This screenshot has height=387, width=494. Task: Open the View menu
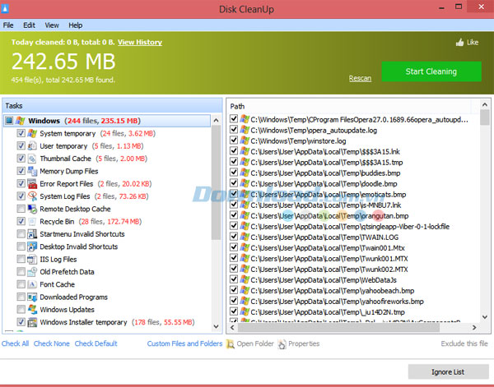tap(52, 25)
